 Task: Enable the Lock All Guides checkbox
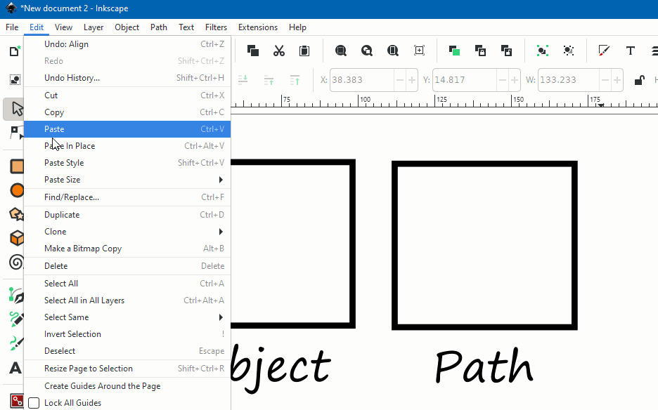click(33, 402)
